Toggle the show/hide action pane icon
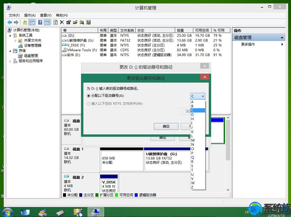The height and width of the screenshot is (217, 291). pos(47,22)
